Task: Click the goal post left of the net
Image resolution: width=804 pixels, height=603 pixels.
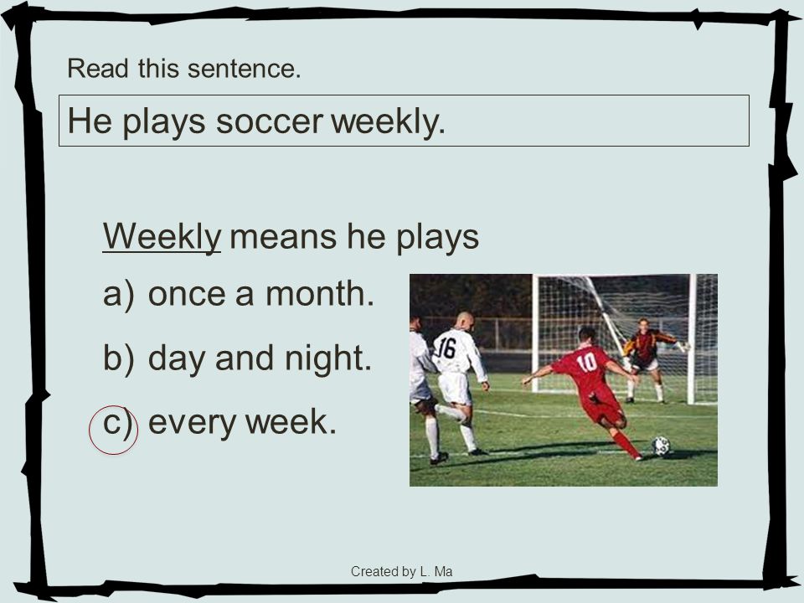Action: click(x=535, y=333)
